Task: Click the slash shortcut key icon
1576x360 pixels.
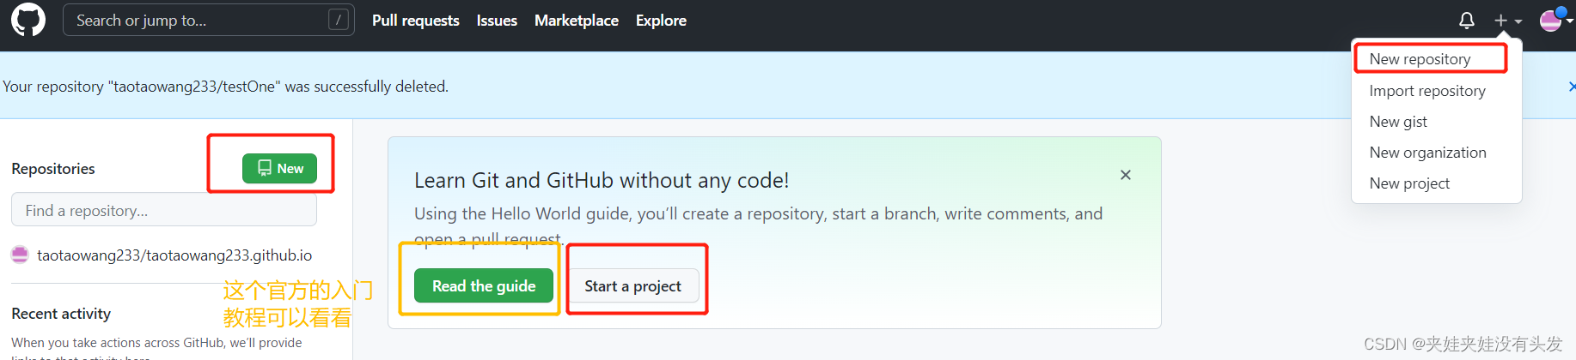Action: coord(339,20)
